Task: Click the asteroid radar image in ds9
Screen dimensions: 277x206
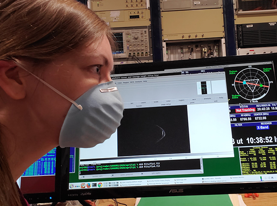Action: (x=153, y=131)
